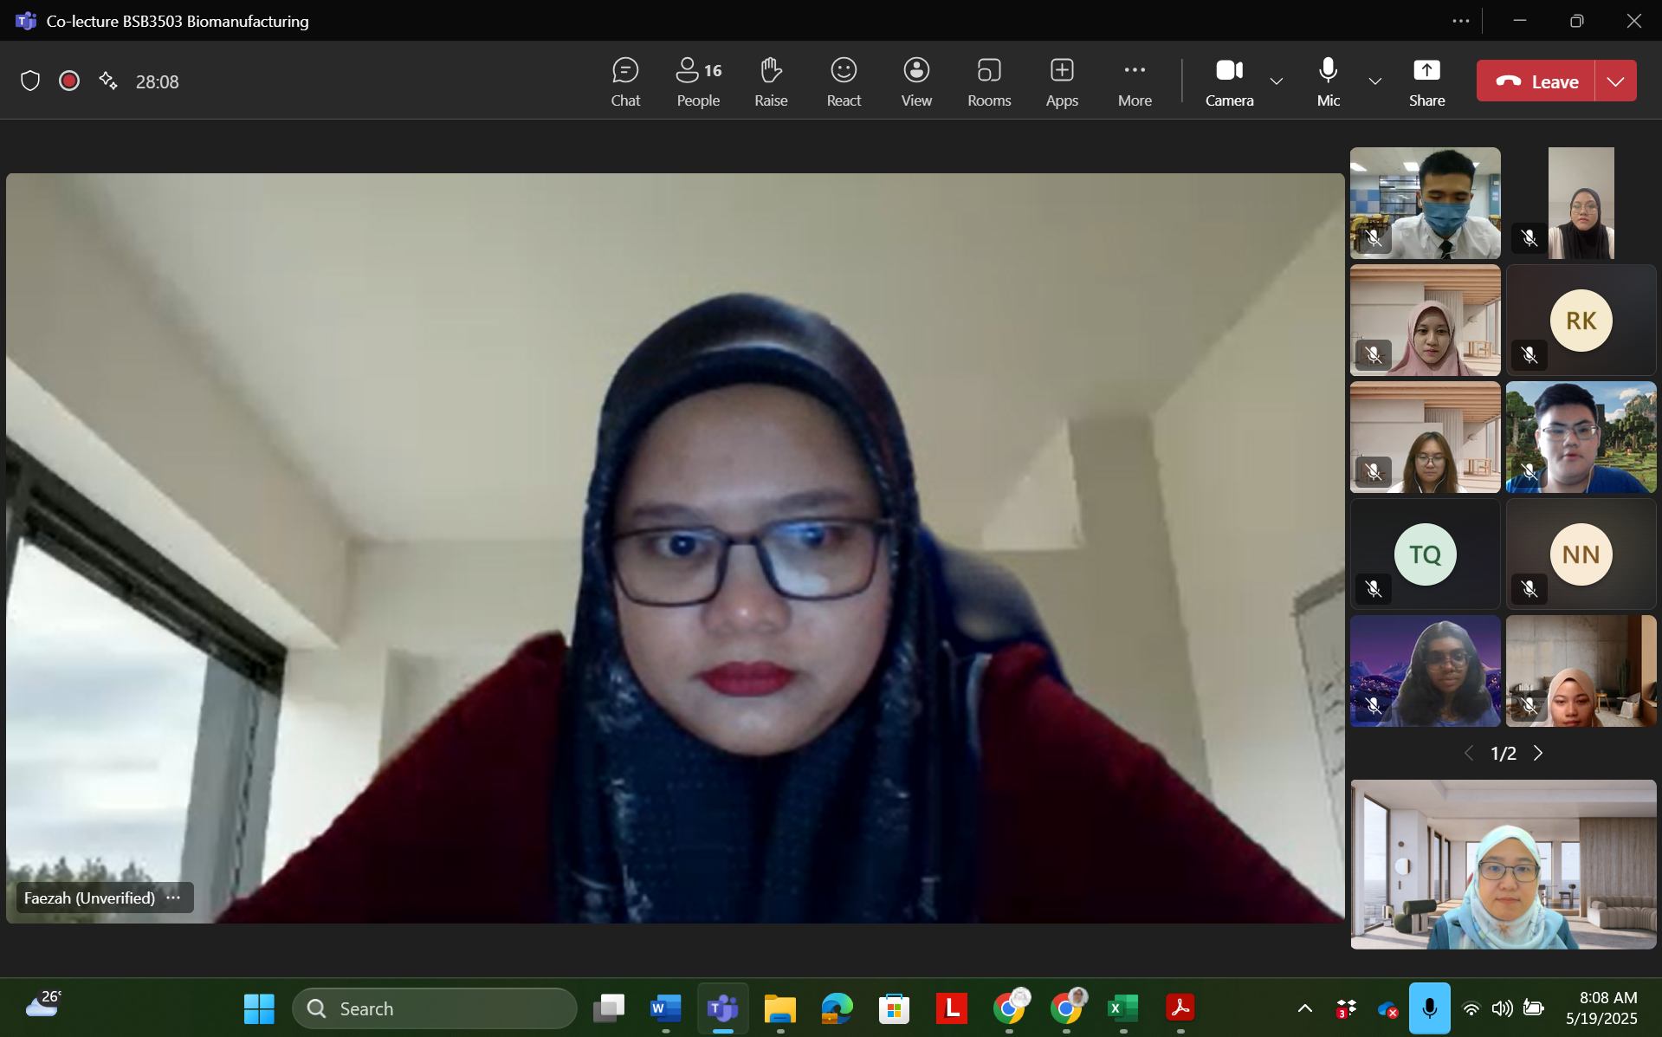Raise your hand in the meeting
This screenshot has width=1662, height=1037.
(770, 81)
